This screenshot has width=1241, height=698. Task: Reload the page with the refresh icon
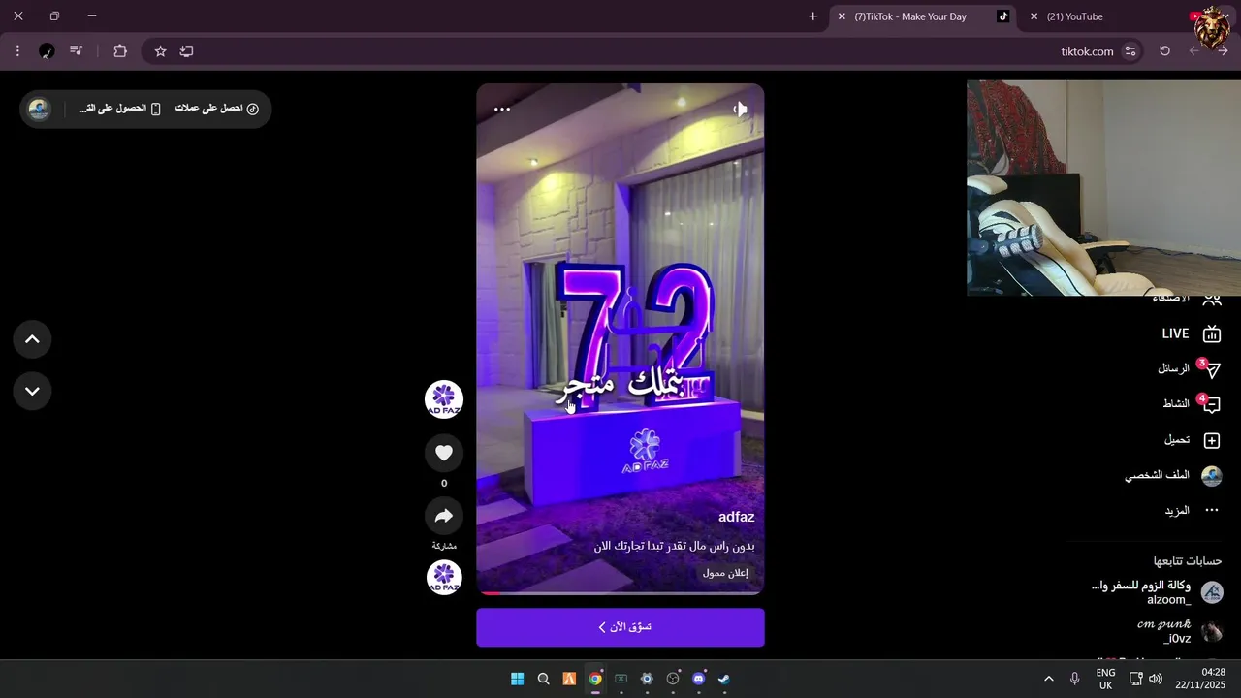click(1164, 51)
